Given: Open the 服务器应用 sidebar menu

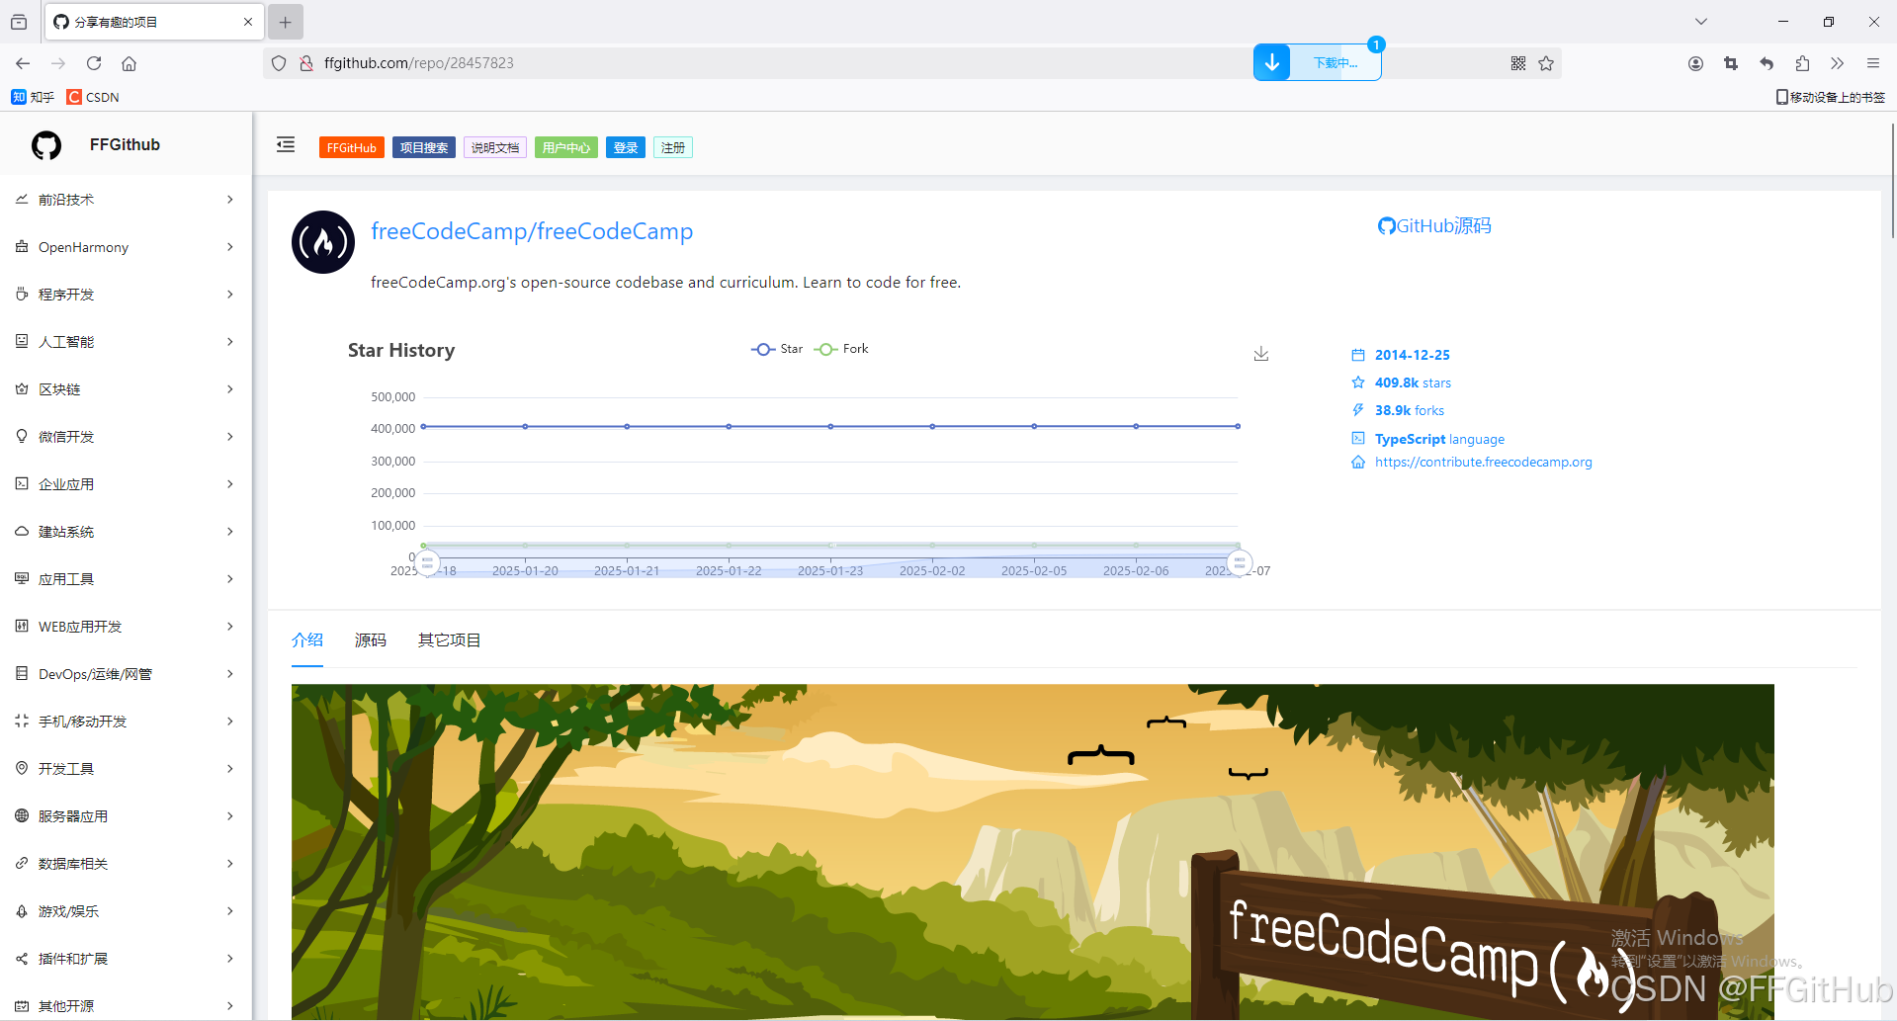Looking at the screenshot, I should click(x=126, y=816).
